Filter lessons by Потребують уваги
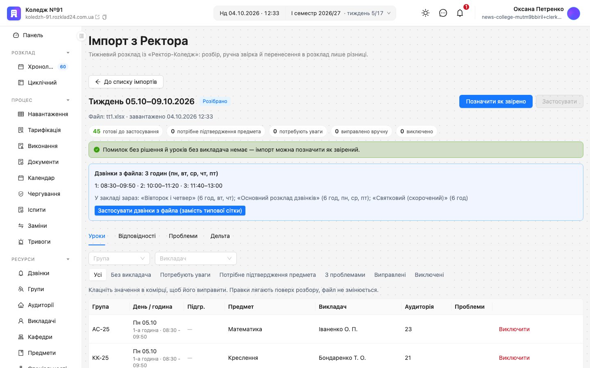The image size is (590, 368). point(185,275)
